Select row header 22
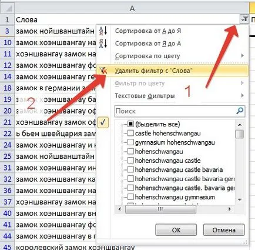The width and height of the screenshot is (255, 250). tap(7, 134)
